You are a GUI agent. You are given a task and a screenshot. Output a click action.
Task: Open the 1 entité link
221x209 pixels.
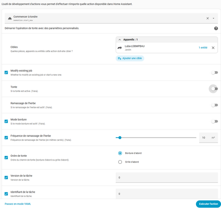[203, 48]
